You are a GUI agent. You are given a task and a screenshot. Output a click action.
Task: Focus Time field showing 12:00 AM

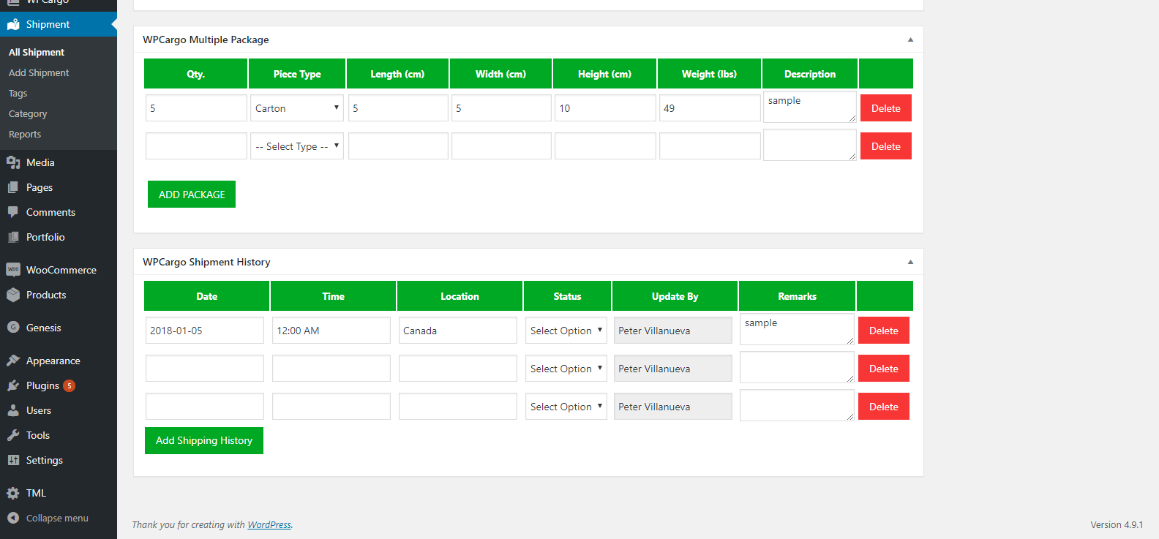[331, 331]
